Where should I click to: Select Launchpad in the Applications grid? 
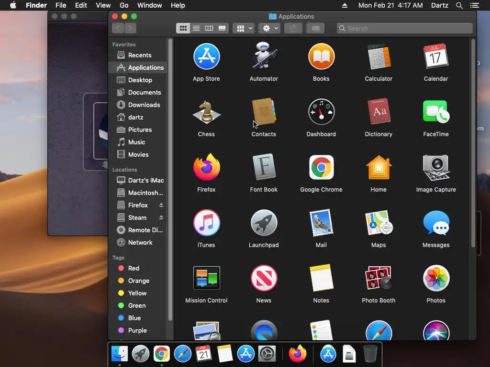pyautogui.click(x=264, y=223)
